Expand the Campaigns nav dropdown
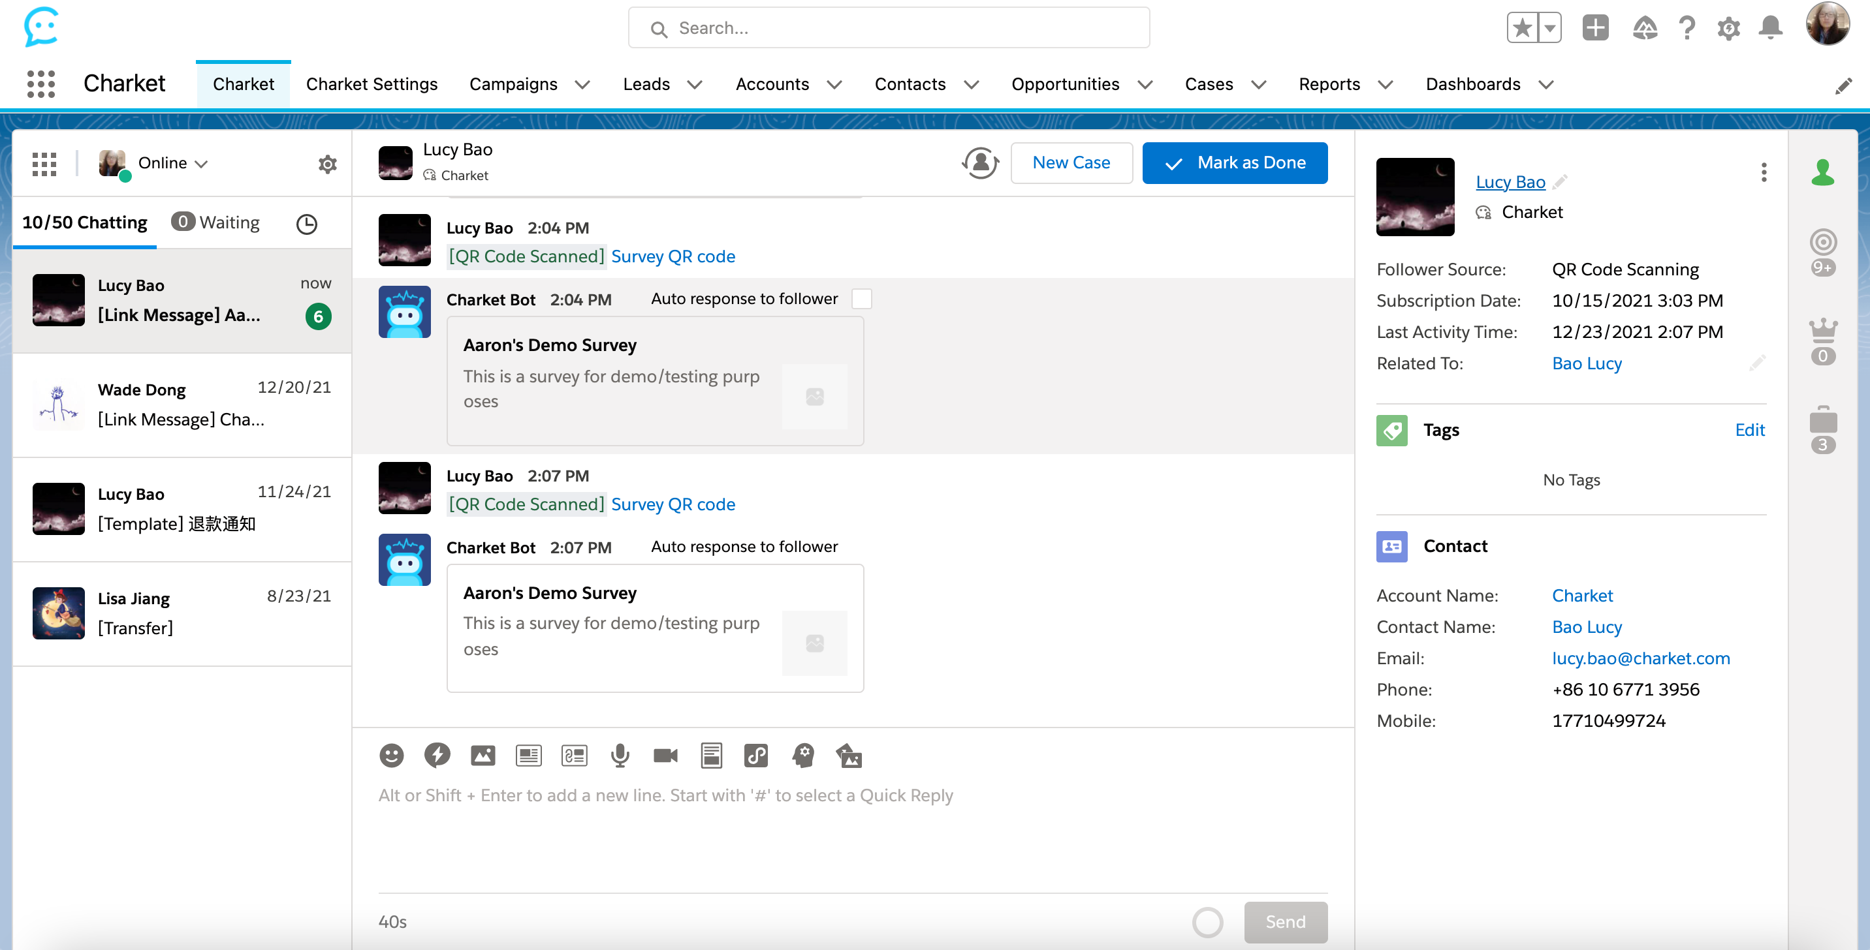Image resolution: width=1870 pixels, height=950 pixels. 582,85
